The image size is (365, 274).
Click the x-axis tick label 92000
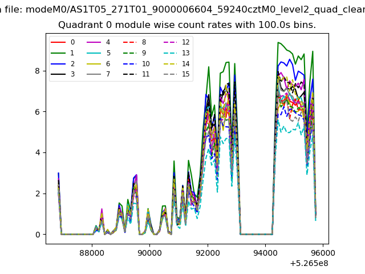pos(208,253)
